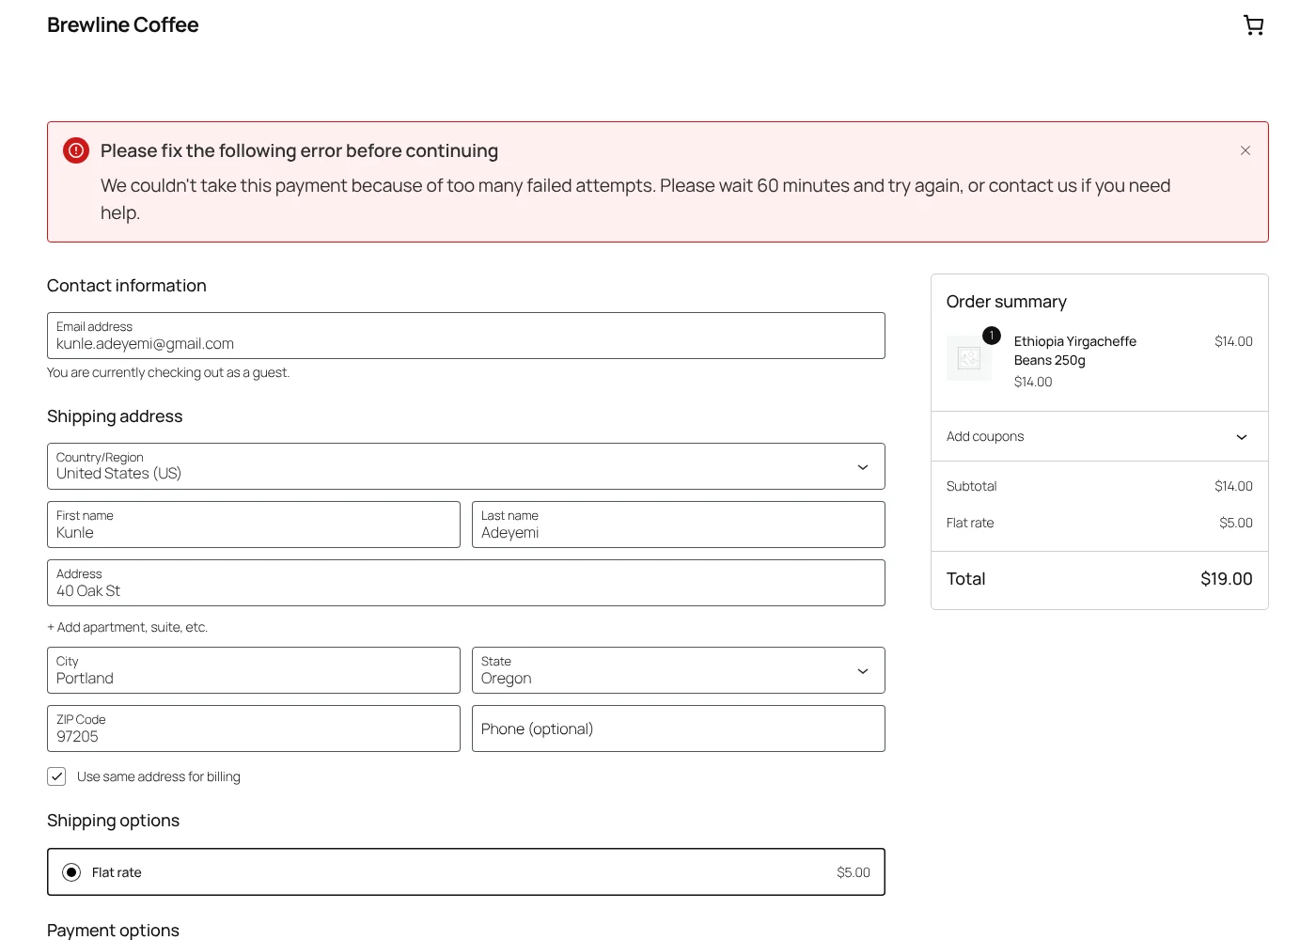
Task: Click Add apartment, suite, etc. link
Action: click(x=128, y=627)
